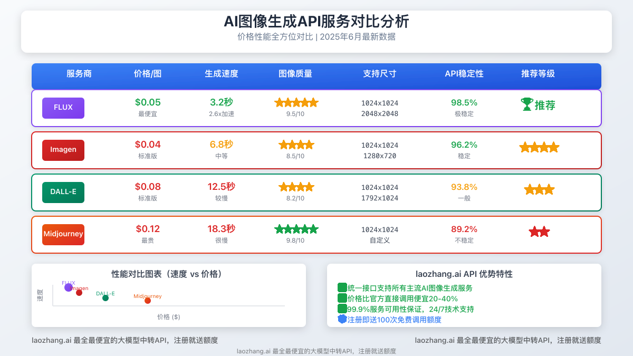Click blue icon beside 注册即送100次 feature

tap(342, 320)
